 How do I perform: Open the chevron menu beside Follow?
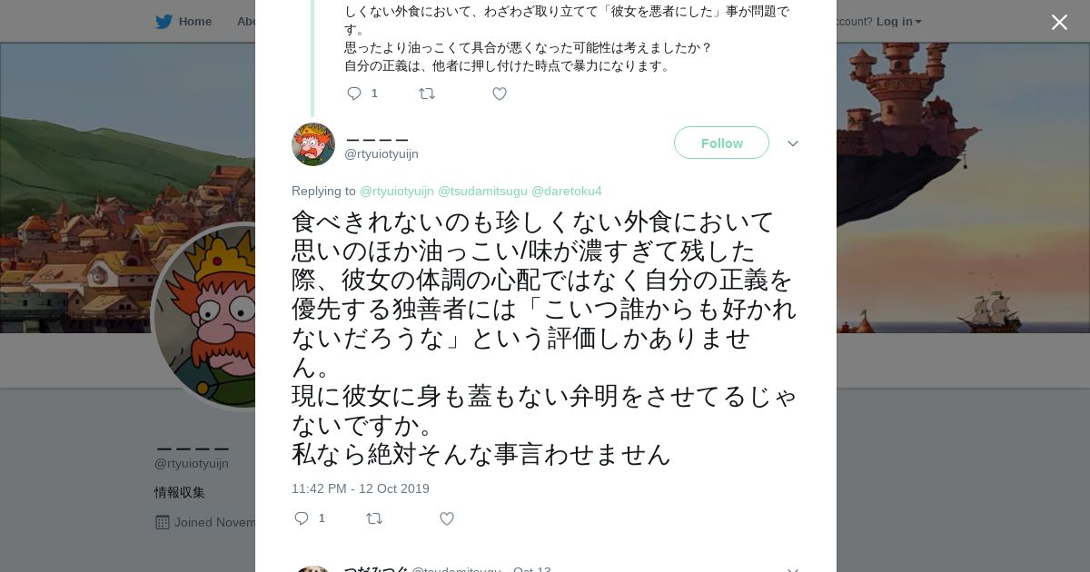793,143
